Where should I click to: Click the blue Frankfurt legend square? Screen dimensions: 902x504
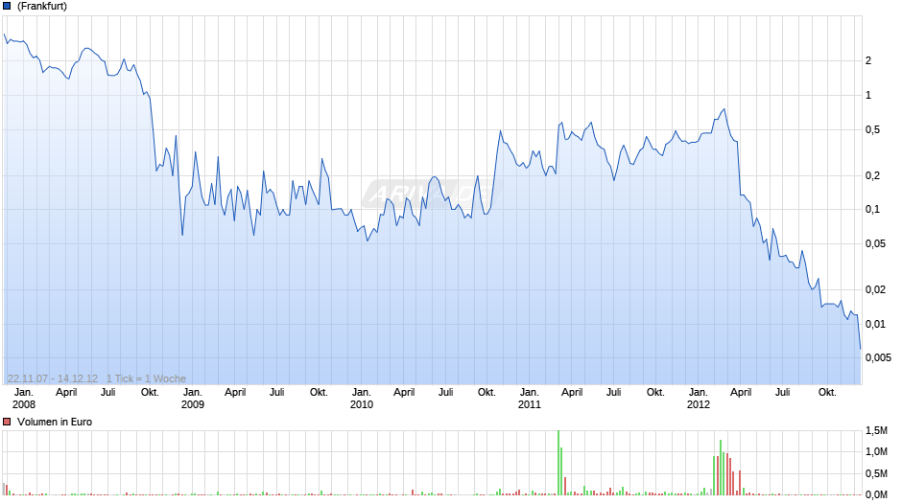tap(7, 7)
